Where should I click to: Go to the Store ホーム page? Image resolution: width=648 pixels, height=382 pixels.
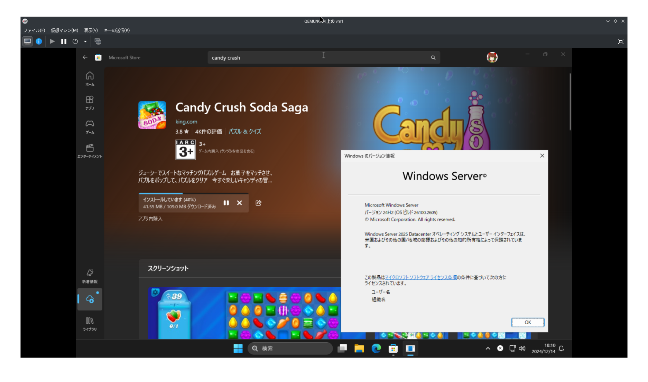click(x=90, y=79)
